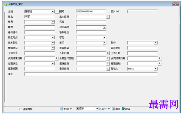Open the 登记人 Admin dropdown
The image size is (184, 114).
click(x=156, y=69)
